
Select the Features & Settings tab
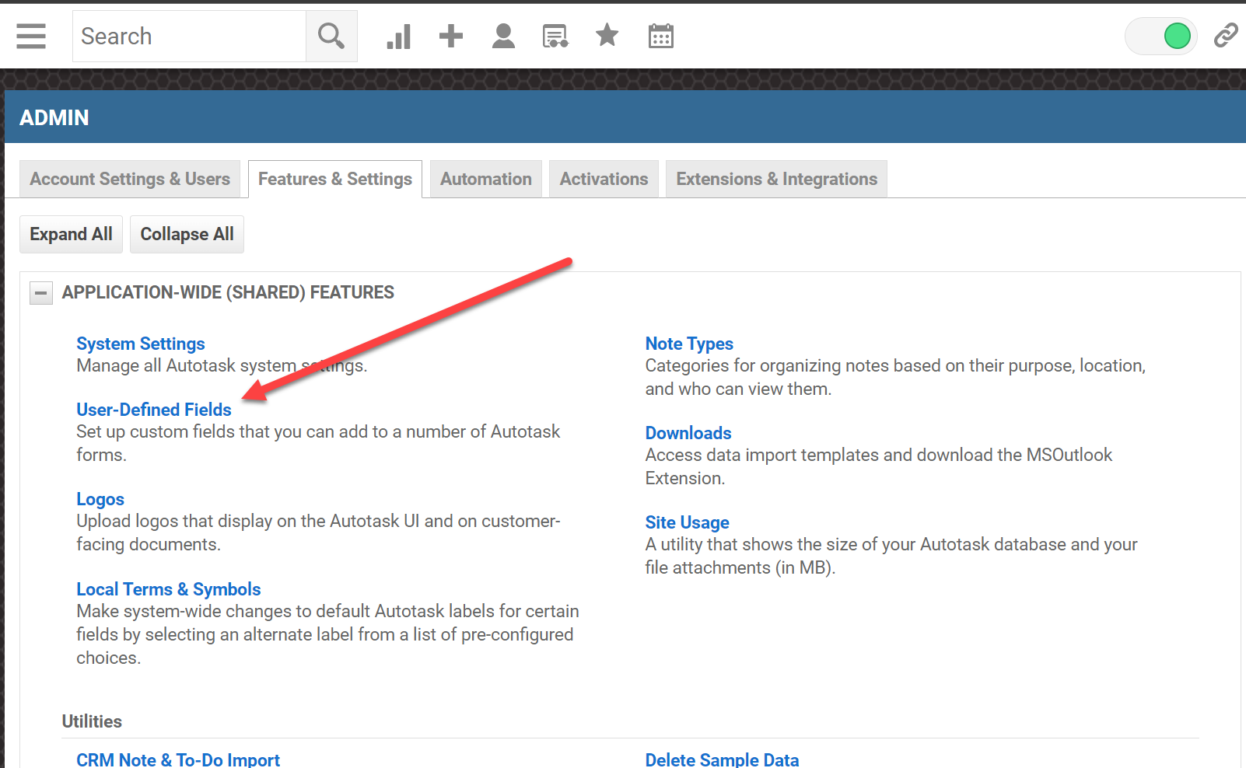pyautogui.click(x=335, y=179)
